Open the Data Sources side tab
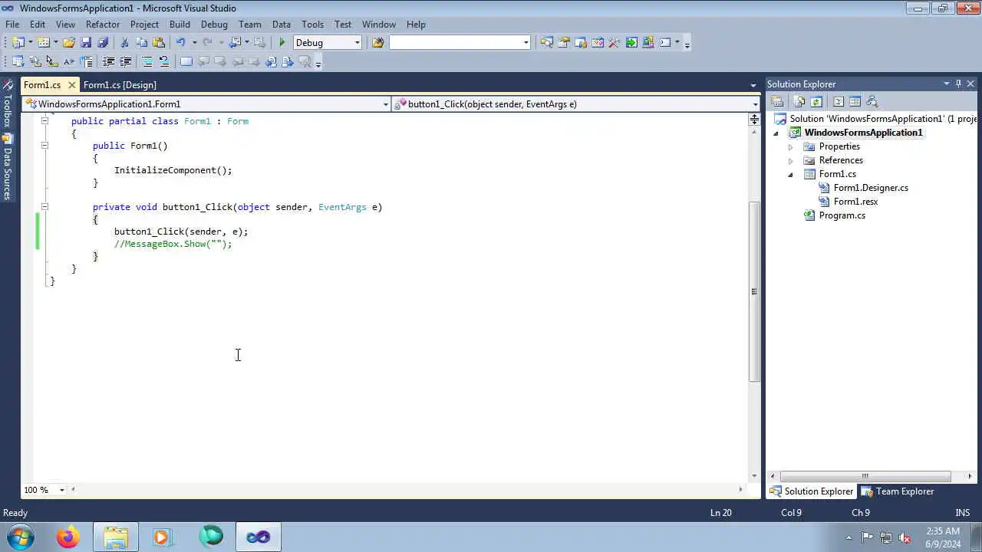Screen dimensions: 982x552 (7, 169)
